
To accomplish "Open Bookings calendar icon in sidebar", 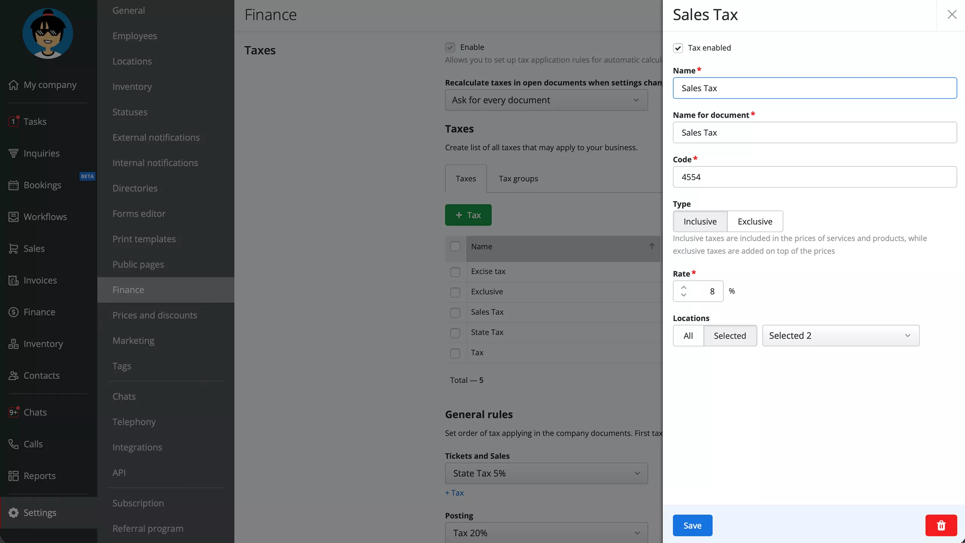I will pos(14,185).
